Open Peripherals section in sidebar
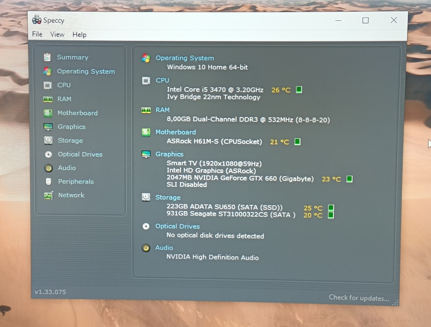This screenshot has width=431, height=327. [76, 182]
